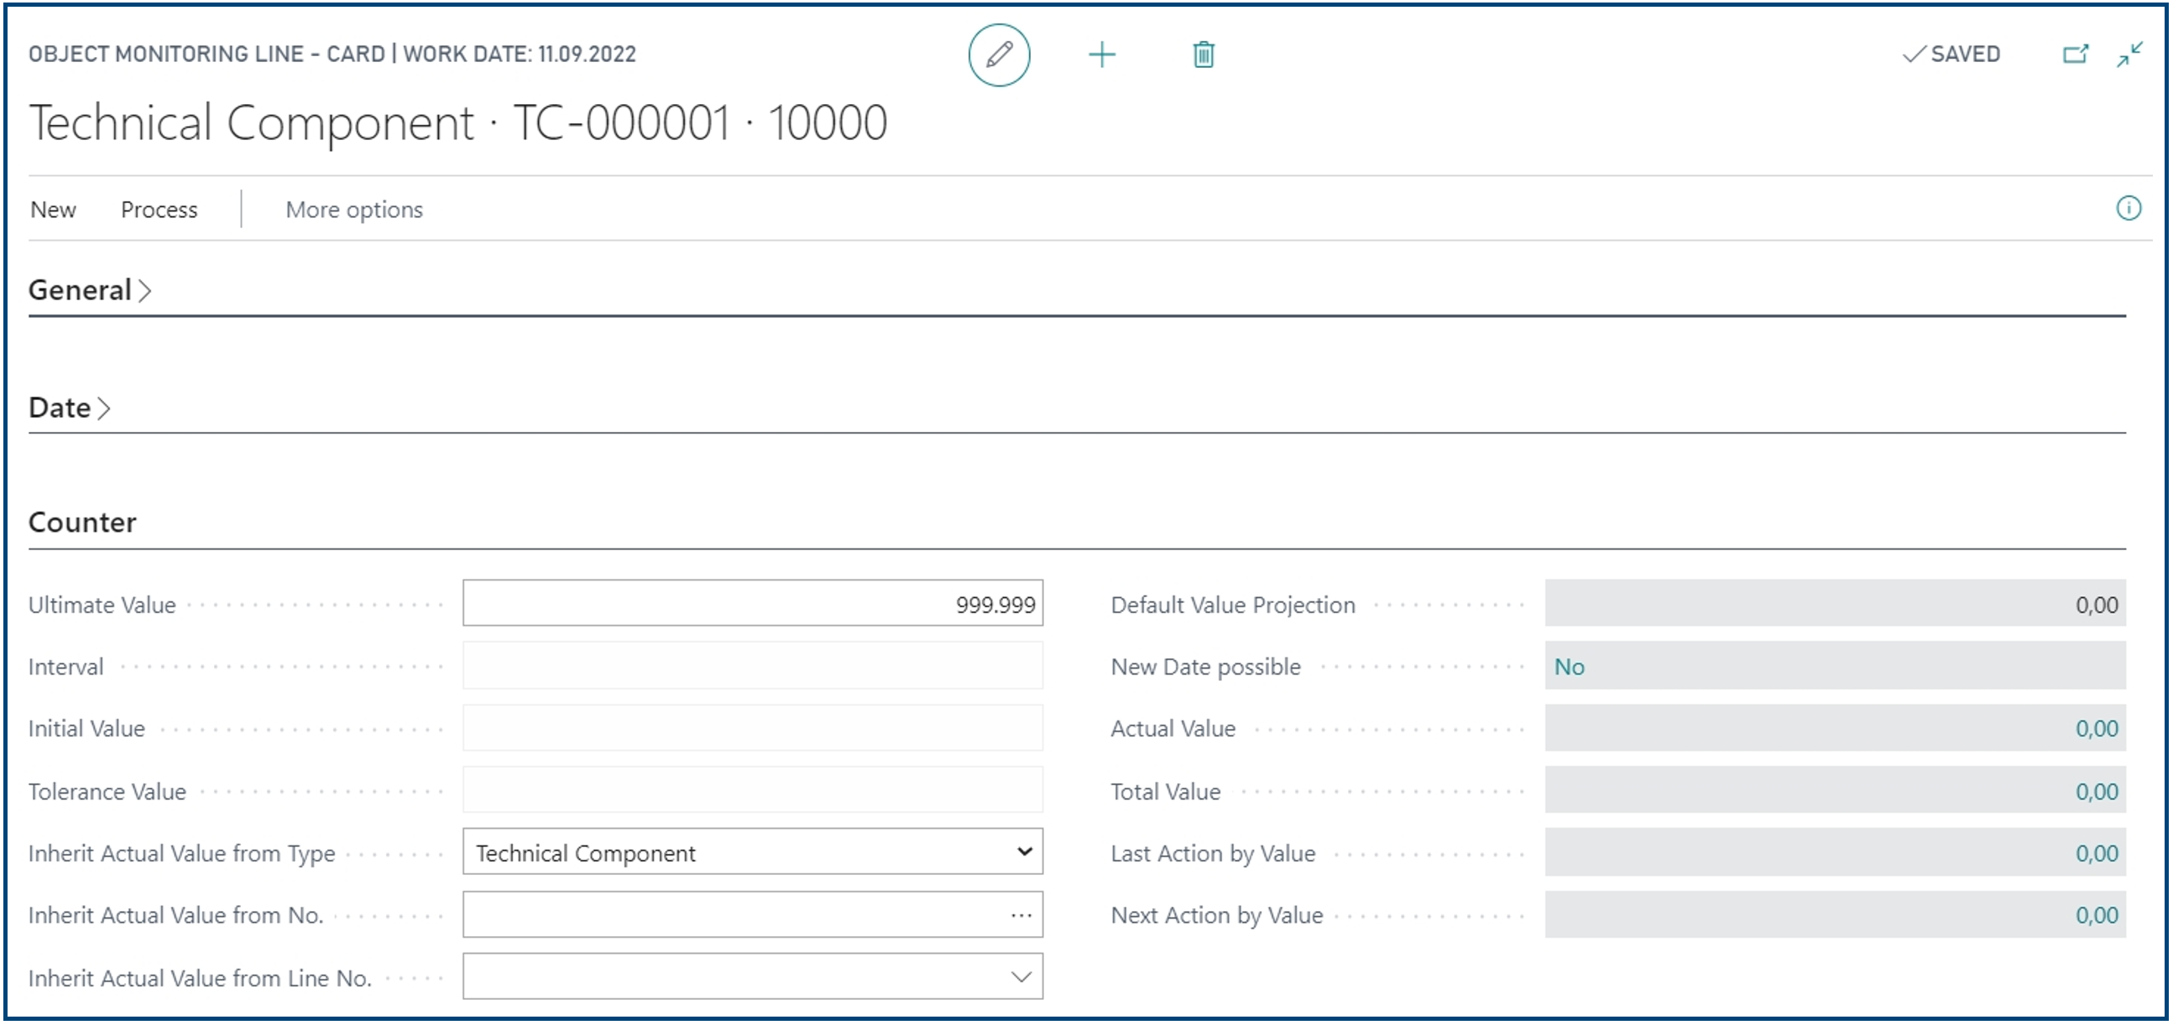Click the Ultimate Value field
The height and width of the screenshot is (1025, 2173).
[x=753, y=604]
